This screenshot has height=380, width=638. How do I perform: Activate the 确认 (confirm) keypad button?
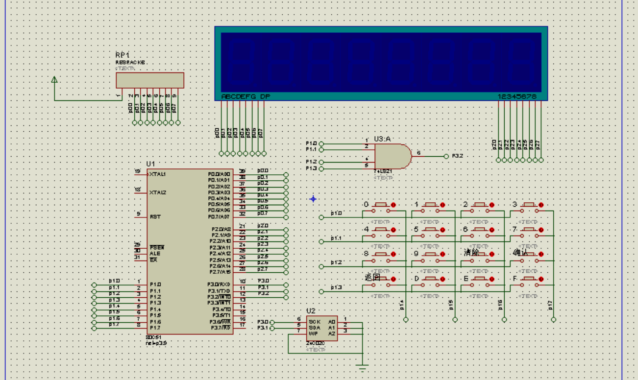[529, 258]
